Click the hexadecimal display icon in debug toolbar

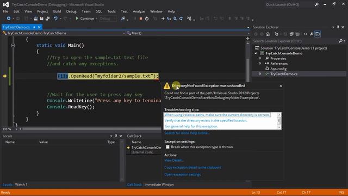pos(189,19)
